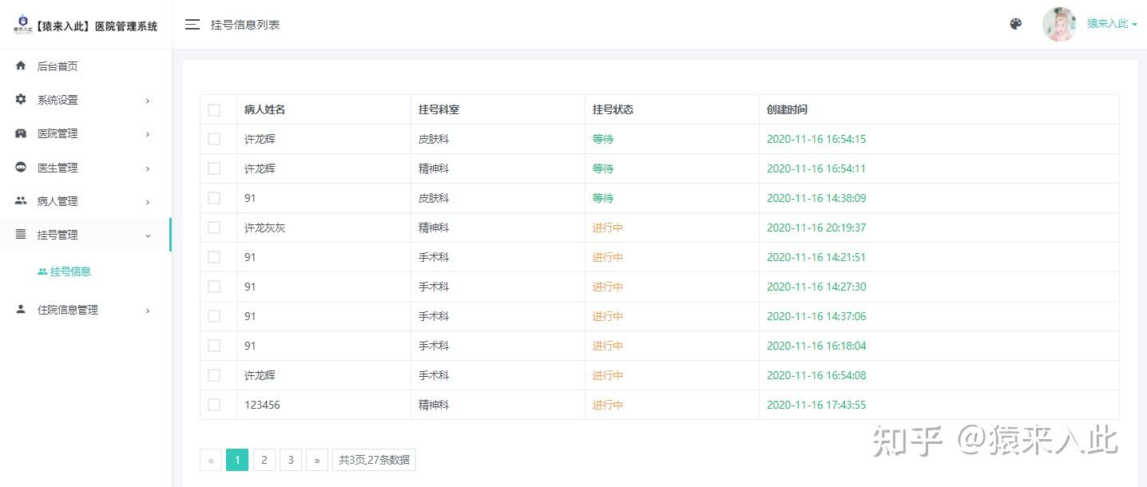The width and height of the screenshot is (1147, 487).
Task: Go to 后台首页 in the sidebar
Action: tap(58, 66)
